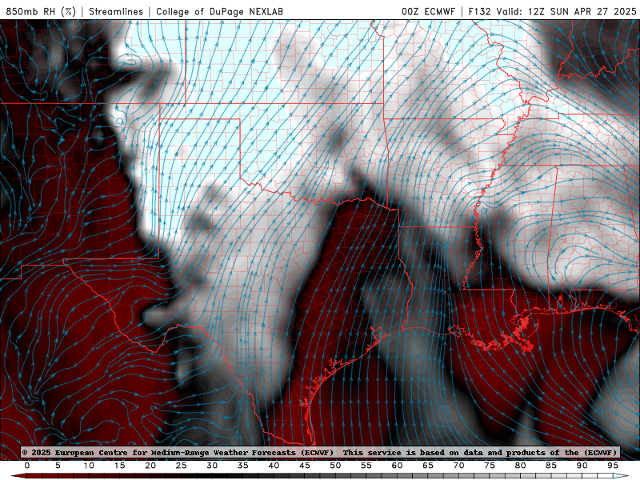The image size is (640, 480).
Task: Click the "25" colorbar label
Action: point(182,466)
